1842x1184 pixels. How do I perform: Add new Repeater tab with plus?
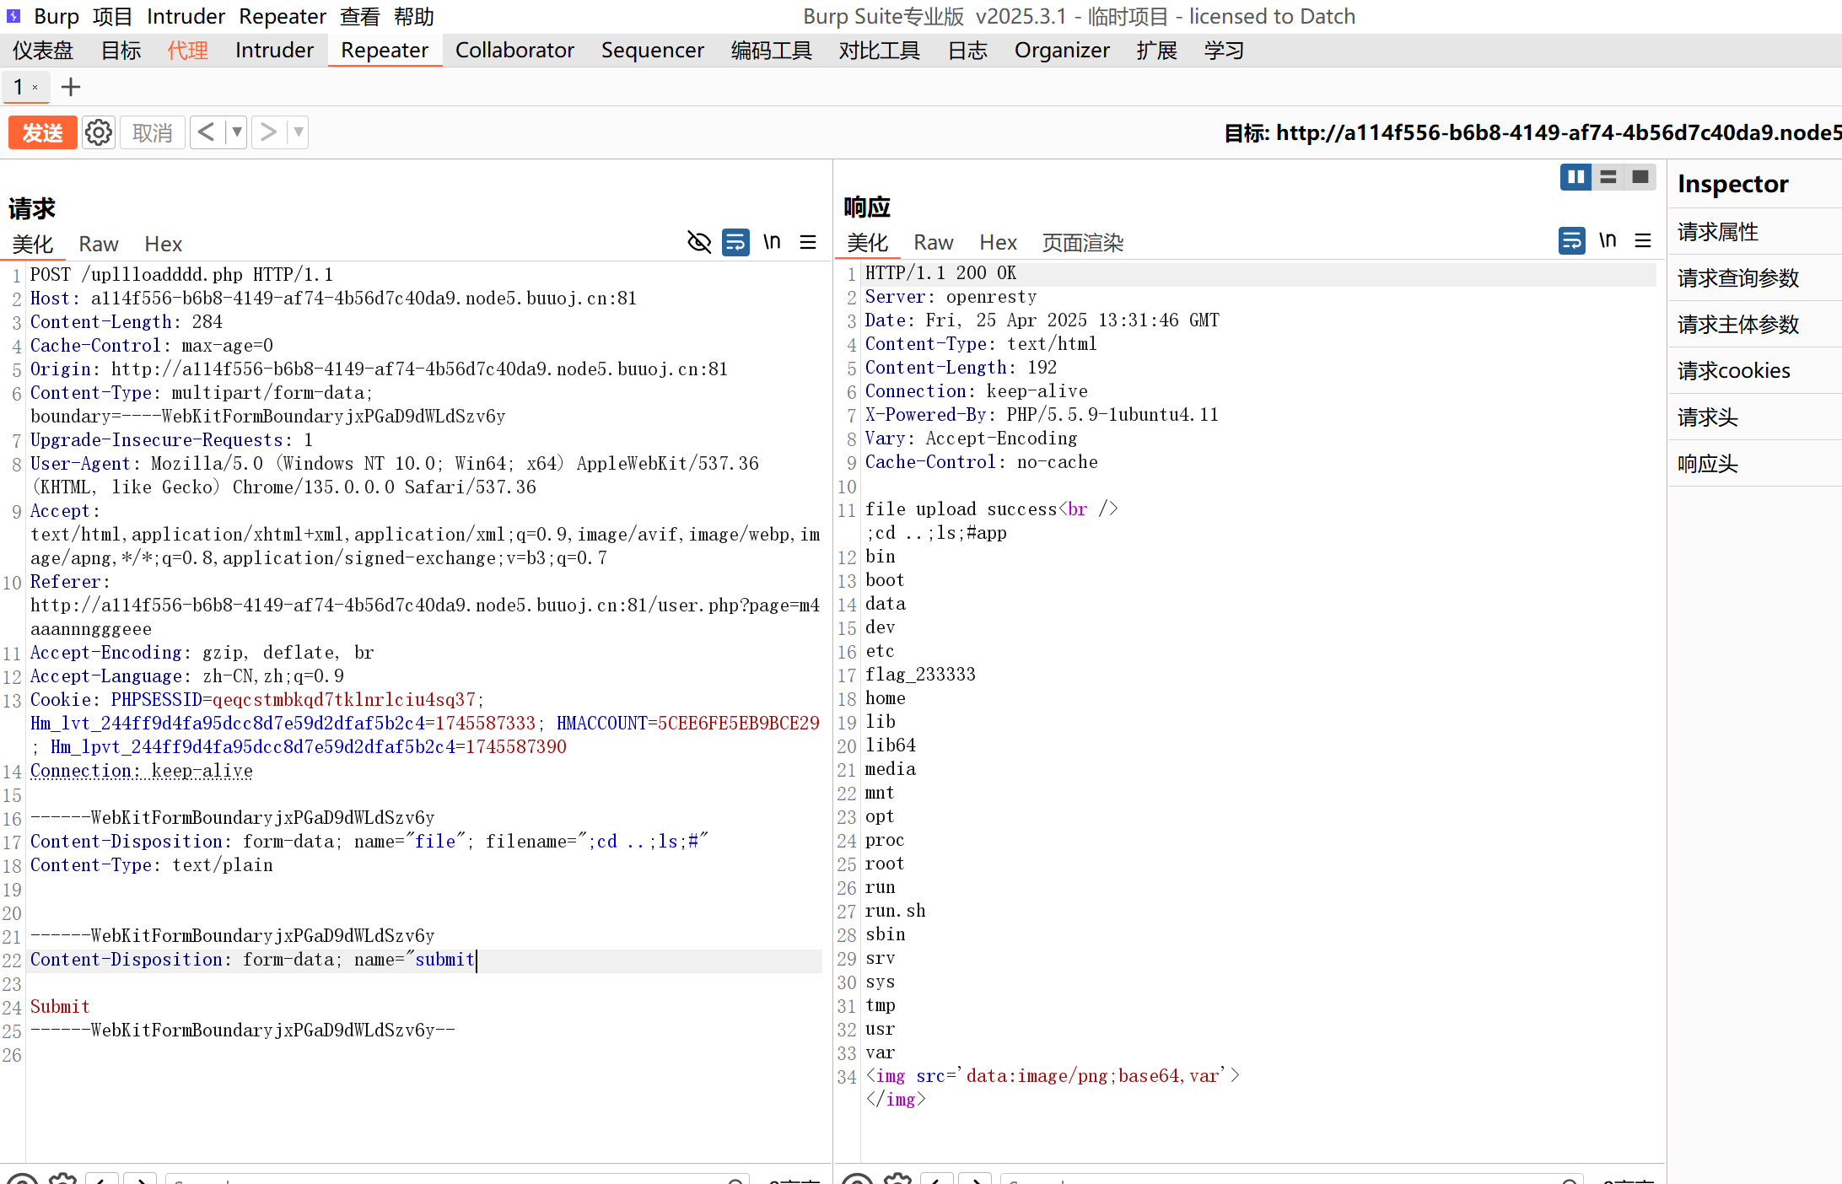[71, 87]
